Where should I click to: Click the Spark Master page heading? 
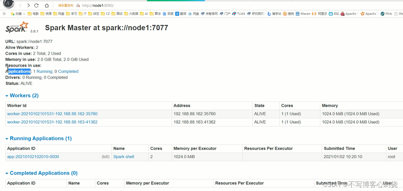[106, 28]
